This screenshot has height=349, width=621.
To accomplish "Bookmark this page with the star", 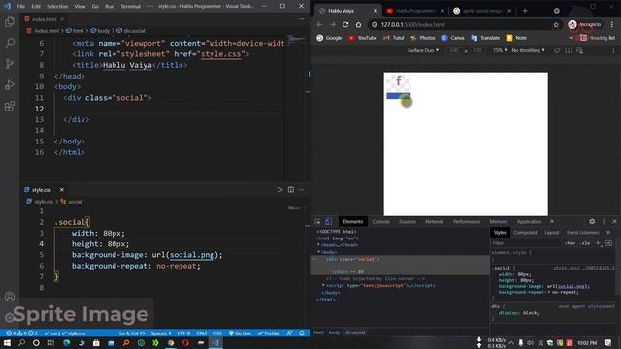I will tap(556, 25).
